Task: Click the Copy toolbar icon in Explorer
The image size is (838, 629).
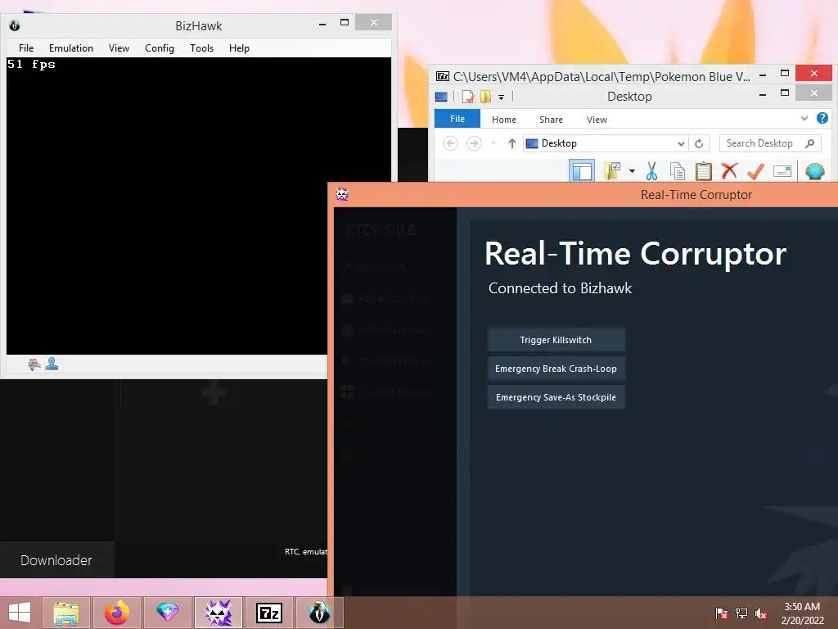Action: click(x=677, y=171)
